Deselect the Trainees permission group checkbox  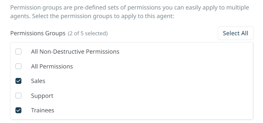18,110
